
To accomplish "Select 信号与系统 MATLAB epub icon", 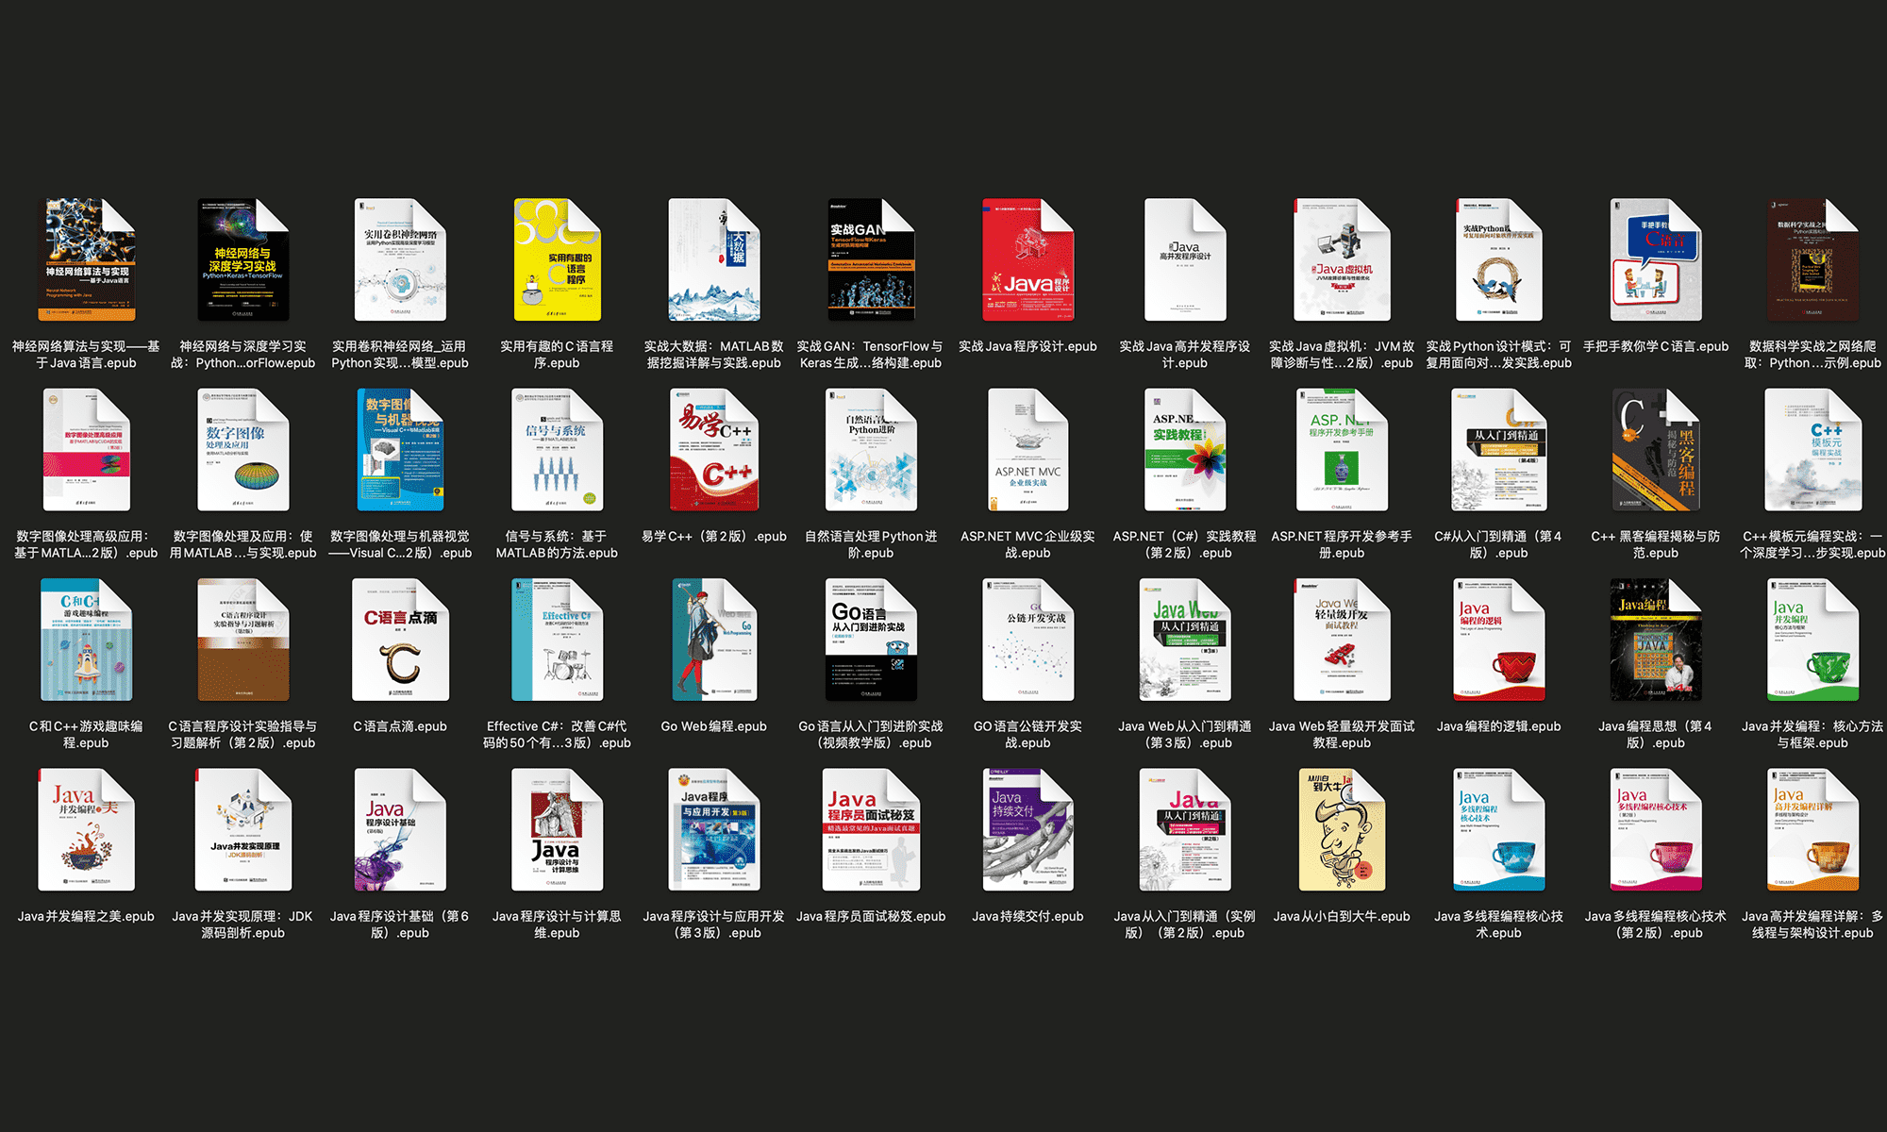I will 557,449.
